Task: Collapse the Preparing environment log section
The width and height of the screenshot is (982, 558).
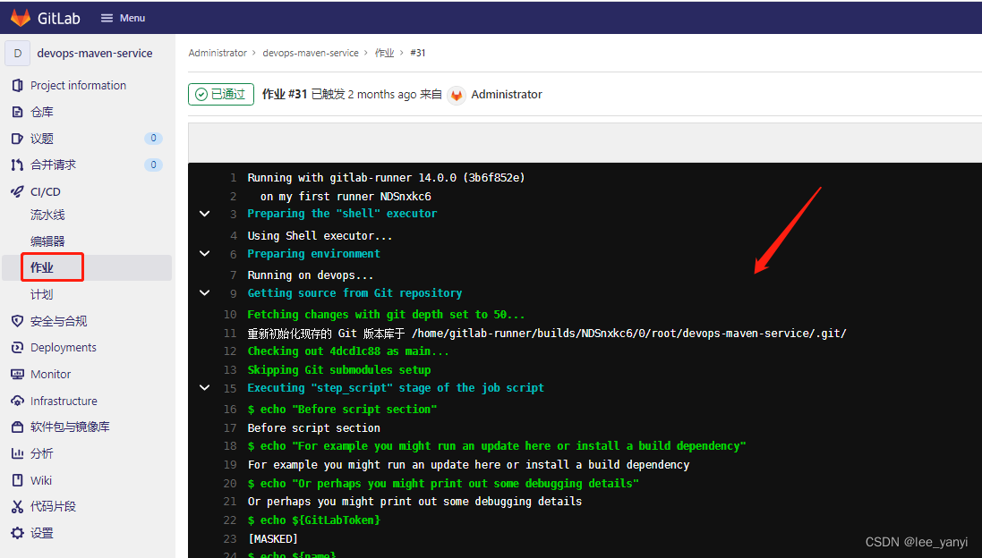Action: point(204,253)
